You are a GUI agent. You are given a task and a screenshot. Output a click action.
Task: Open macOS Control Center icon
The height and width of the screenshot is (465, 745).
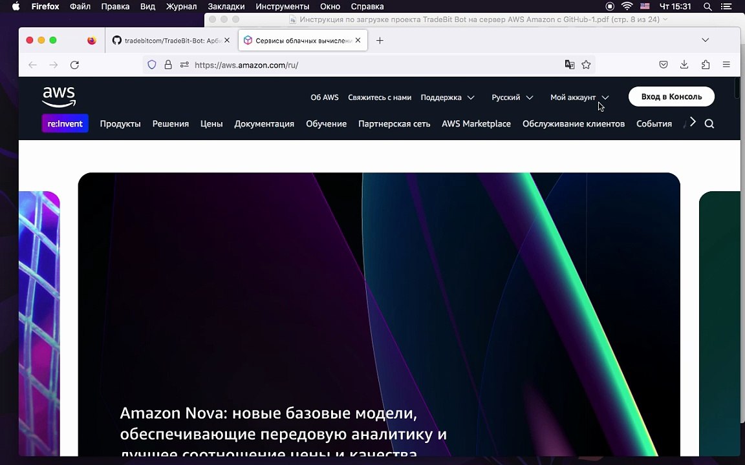point(726,6)
